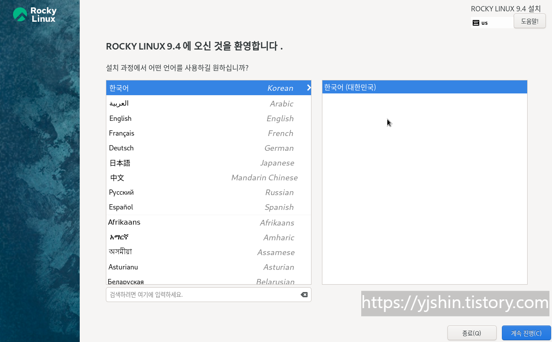Viewport: 552px width, 342px height.
Task: Clear the search box with the backspace icon
Action: pos(304,295)
